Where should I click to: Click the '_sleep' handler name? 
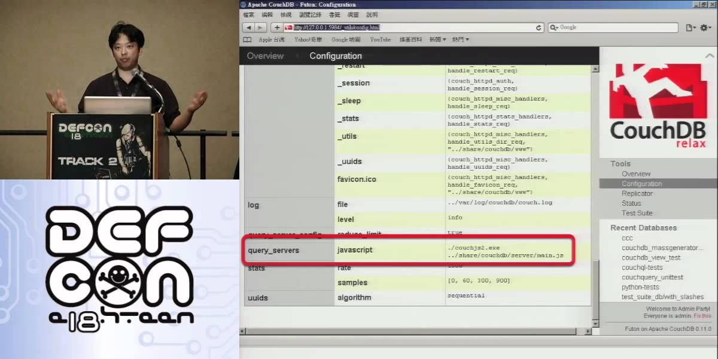[x=349, y=101]
